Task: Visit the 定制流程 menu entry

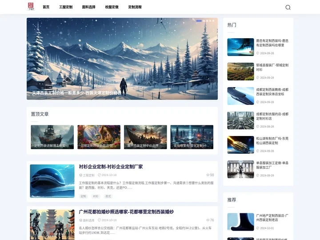Action: pos(135,7)
